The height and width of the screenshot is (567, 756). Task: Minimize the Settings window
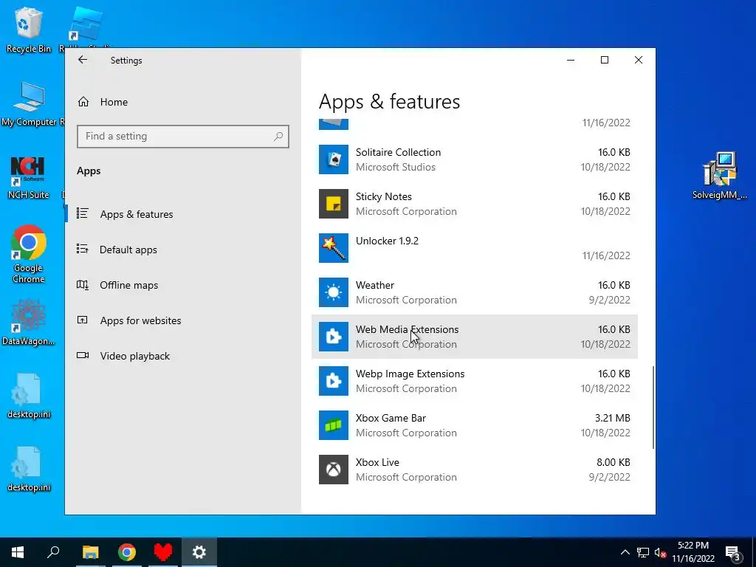[571, 60]
